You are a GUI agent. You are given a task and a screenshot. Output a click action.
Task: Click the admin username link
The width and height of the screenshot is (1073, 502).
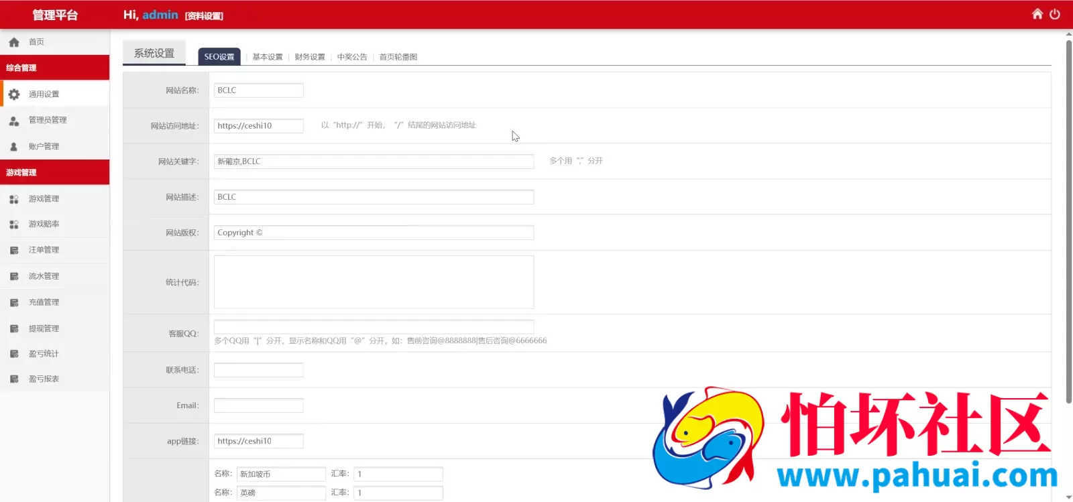pos(160,15)
